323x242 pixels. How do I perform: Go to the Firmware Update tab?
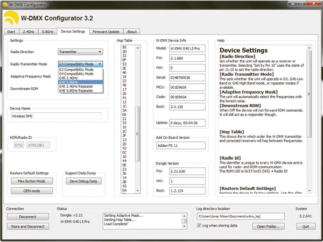pyautogui.click(x=106, y=32)
